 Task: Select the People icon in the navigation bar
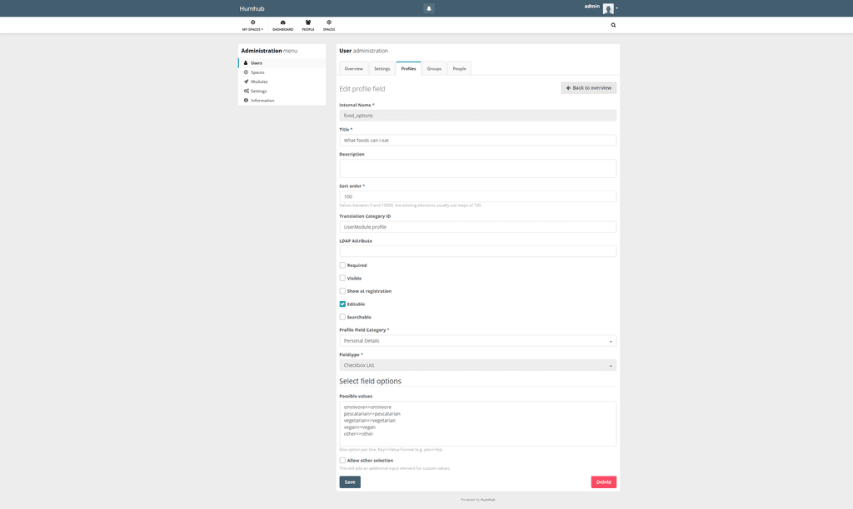(x=306, y=26)
